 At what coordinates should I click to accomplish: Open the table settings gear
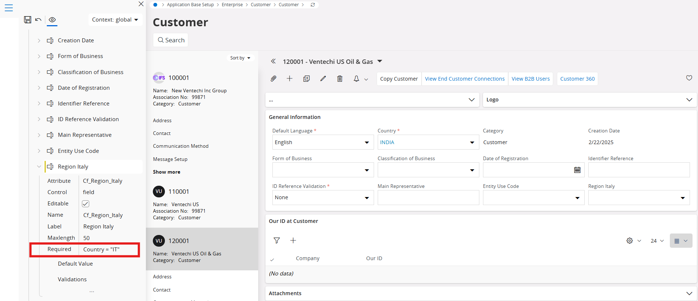(630, 241)
